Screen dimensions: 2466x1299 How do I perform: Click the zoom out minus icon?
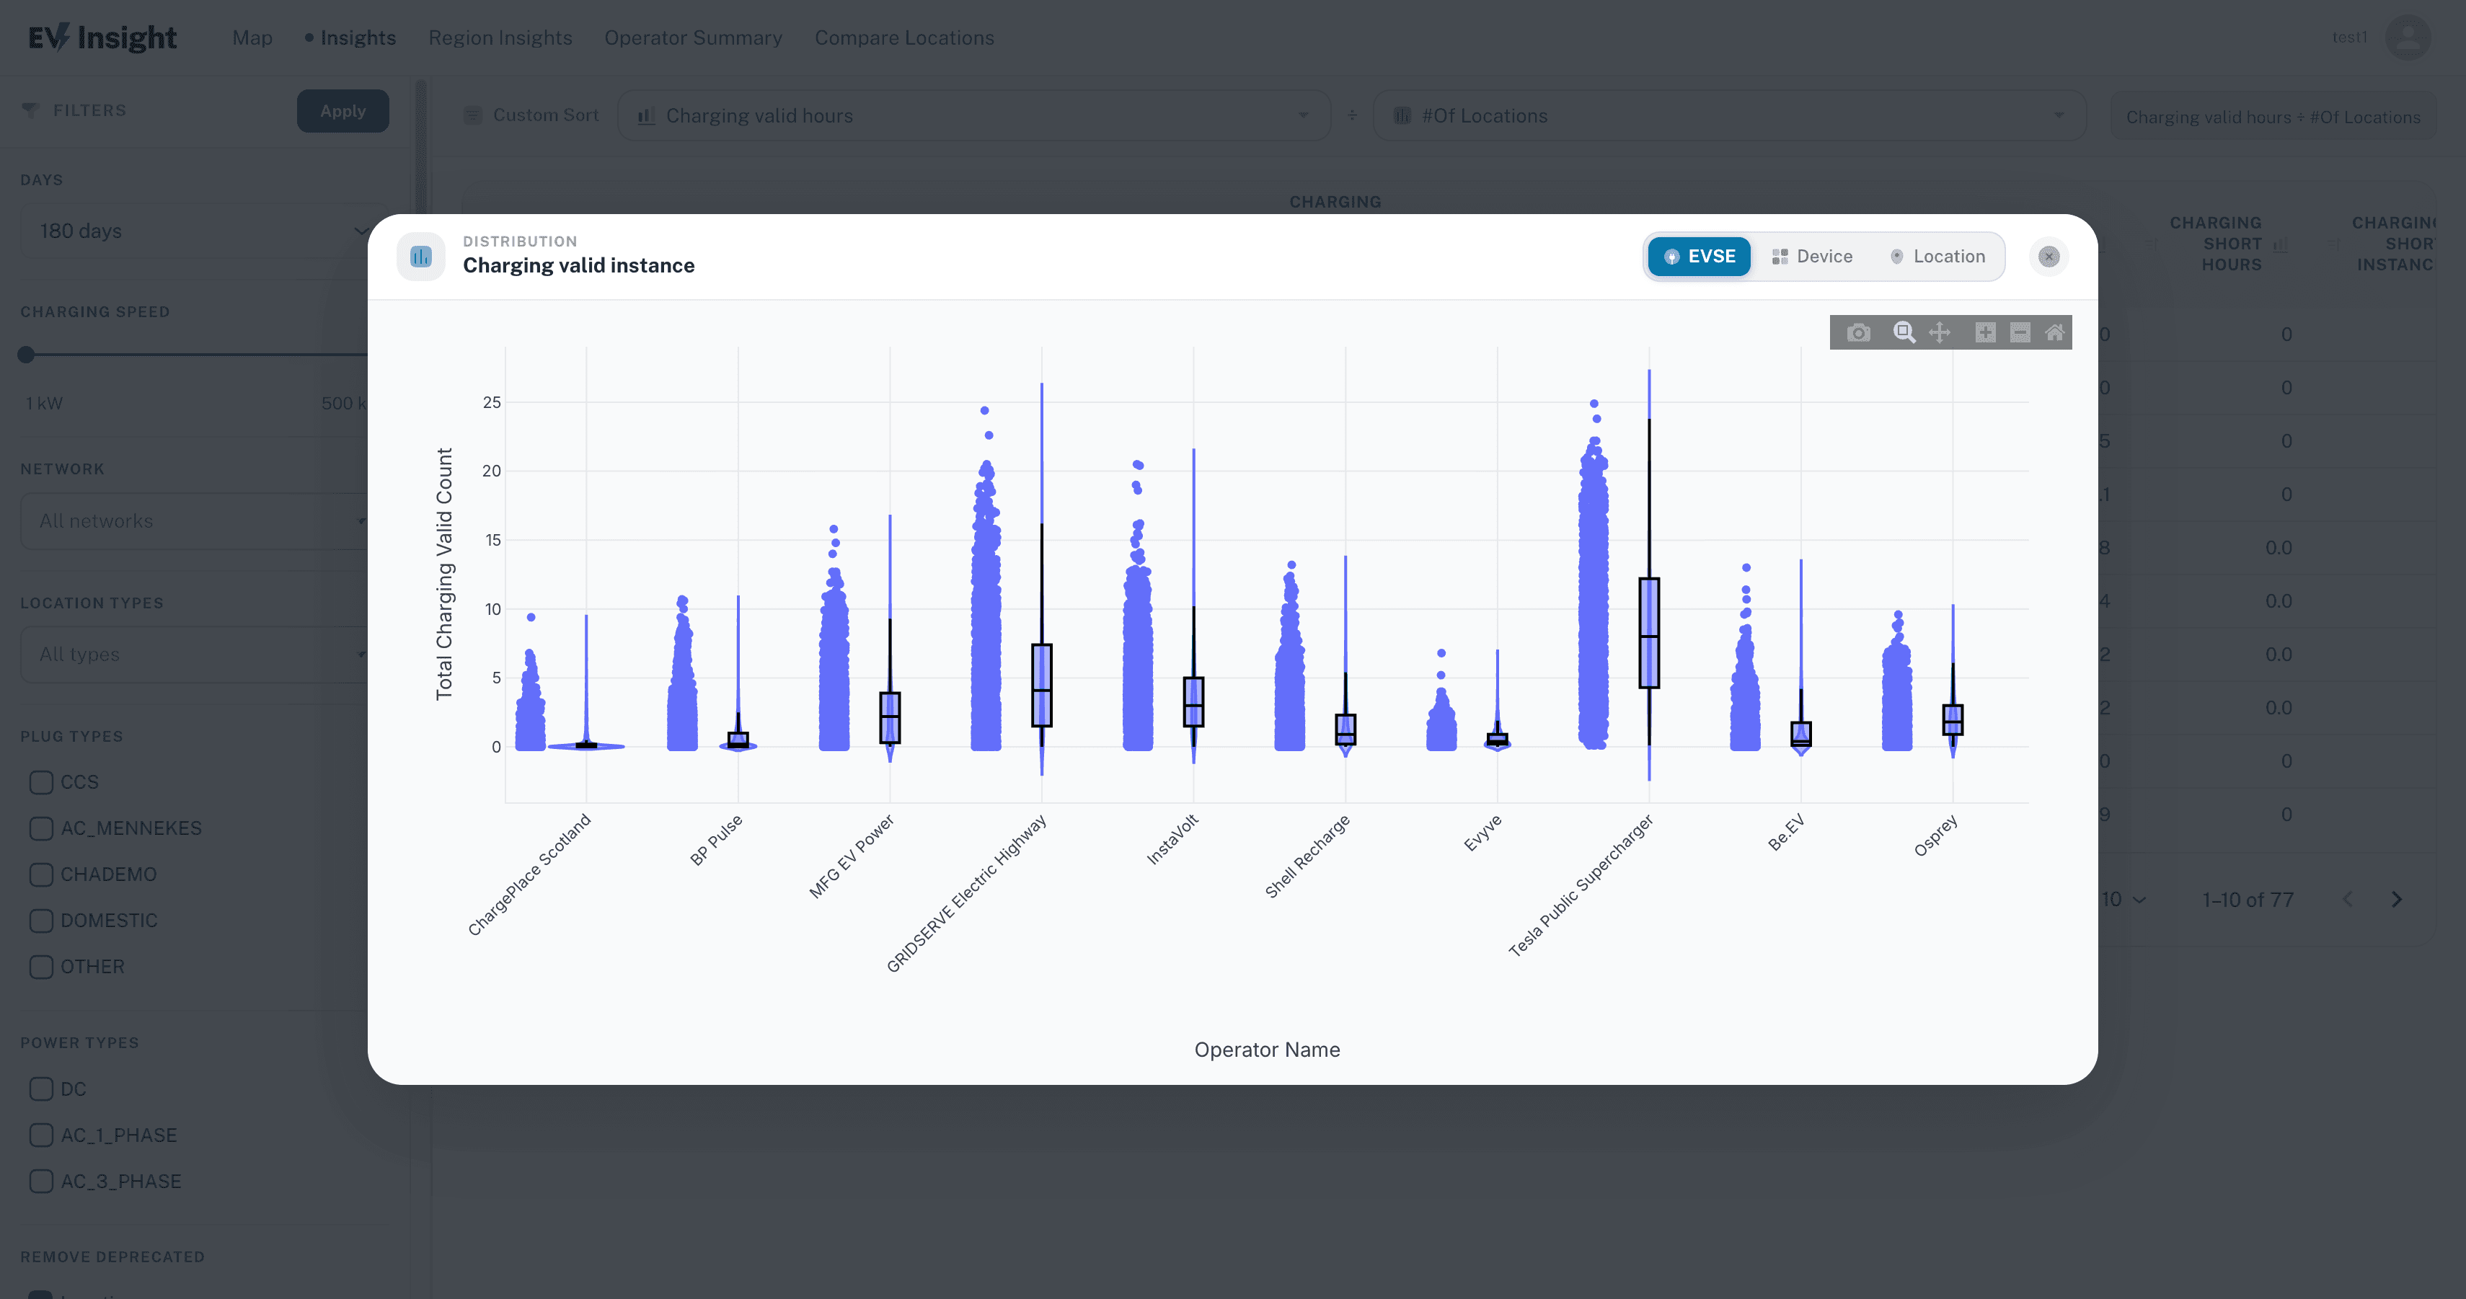pos(2020,332)
